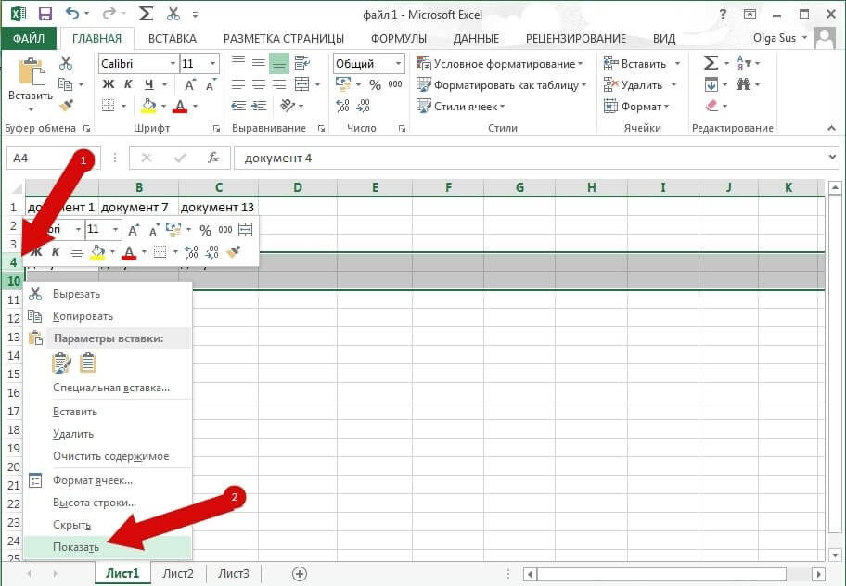Screen dimensions: 846x586
Task: Choose Высота строки in context menu
Action: coord(108,503)
